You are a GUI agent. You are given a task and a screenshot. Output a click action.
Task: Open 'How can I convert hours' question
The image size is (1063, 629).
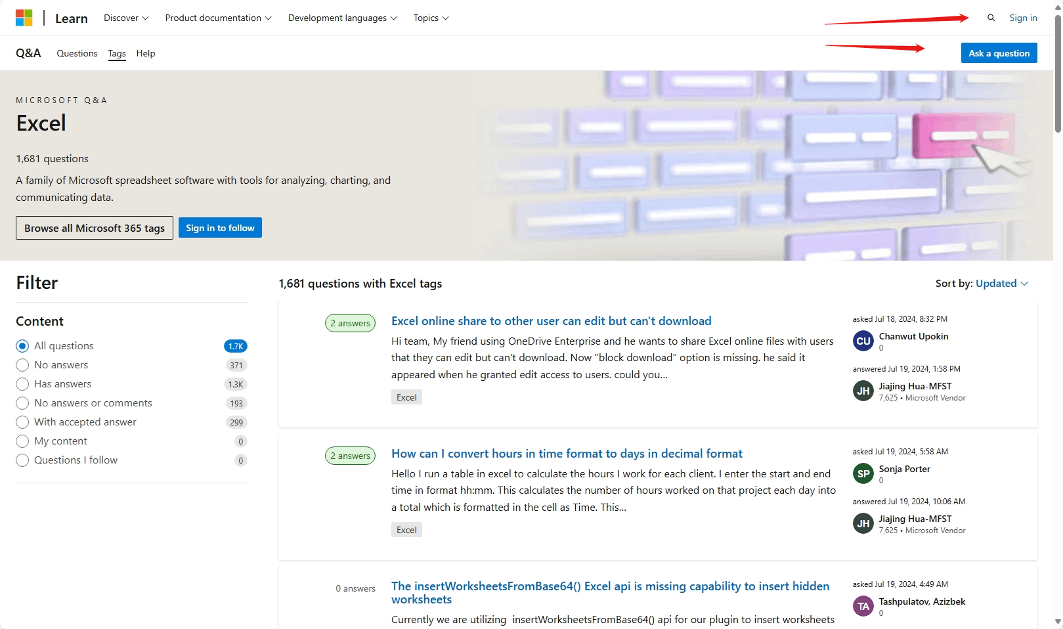pos(567,454)
